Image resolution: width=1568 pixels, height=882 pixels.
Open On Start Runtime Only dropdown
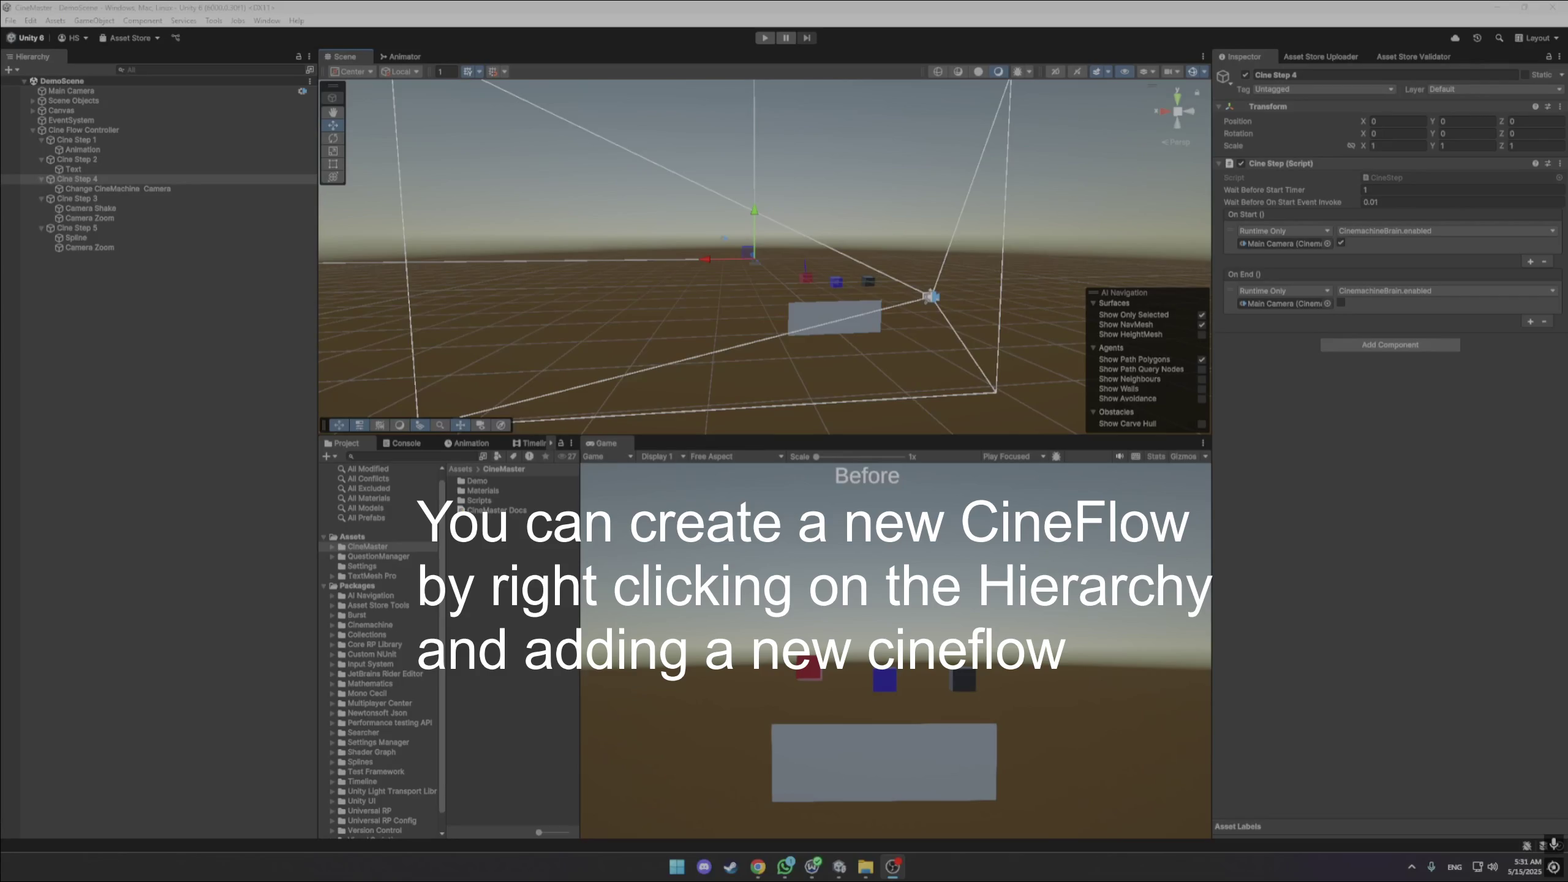tap(1284, 231)
